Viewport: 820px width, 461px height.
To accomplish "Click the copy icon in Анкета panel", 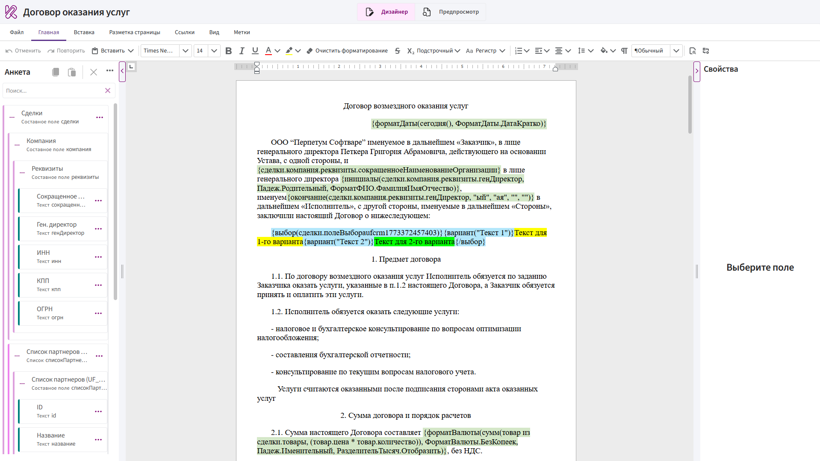I will point(56,72).
